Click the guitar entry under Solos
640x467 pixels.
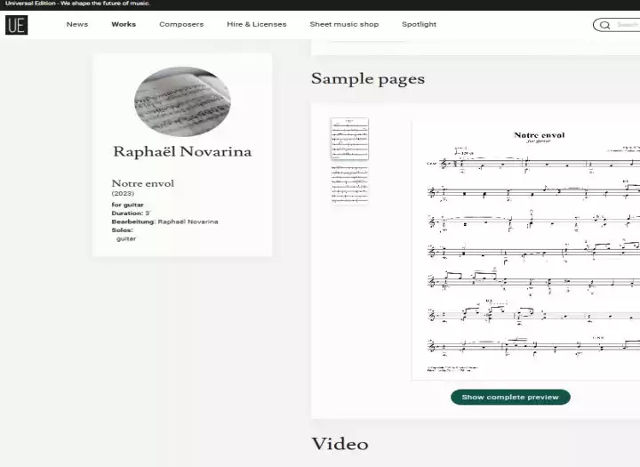coord(126,238)
